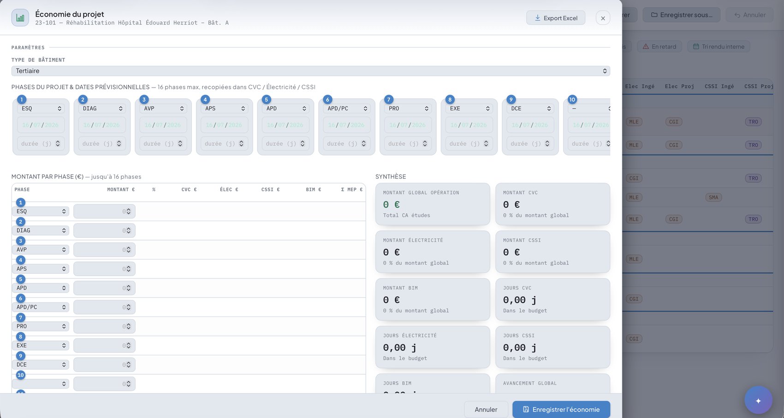Image resolution: width=784 pixels, height=418 pixels.
Task: Close the Économie du projet dialog
Action: [x=603, y=18]
